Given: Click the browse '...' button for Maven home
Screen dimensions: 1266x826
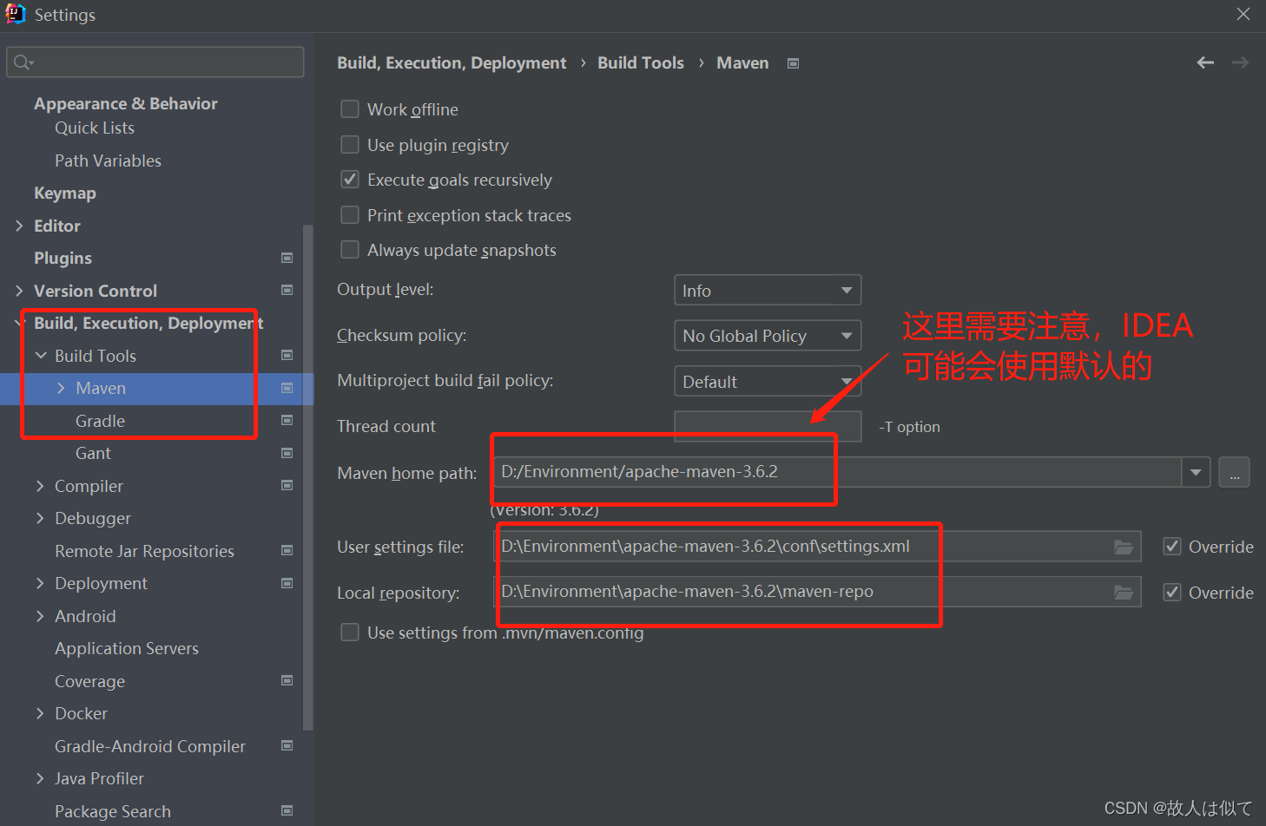Looking at the screenshot, I should coord(1234,472).
